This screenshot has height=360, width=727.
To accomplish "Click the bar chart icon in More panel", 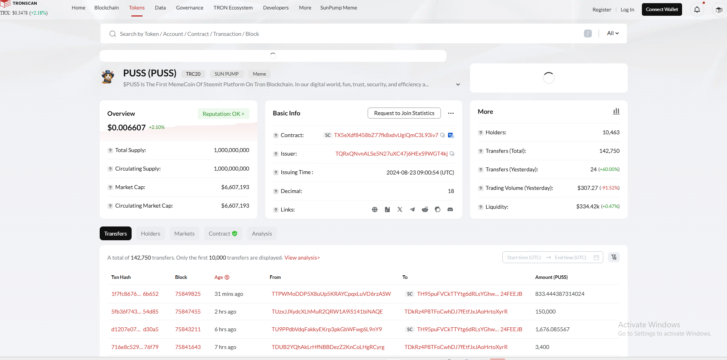I will (616, 111).
